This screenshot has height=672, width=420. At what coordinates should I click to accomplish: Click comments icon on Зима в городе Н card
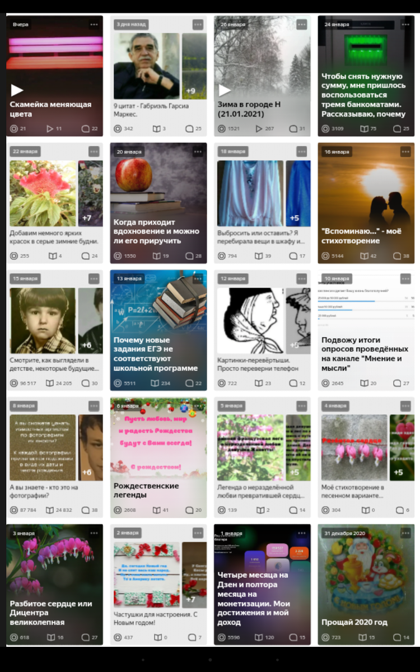[x=293, y=129]
